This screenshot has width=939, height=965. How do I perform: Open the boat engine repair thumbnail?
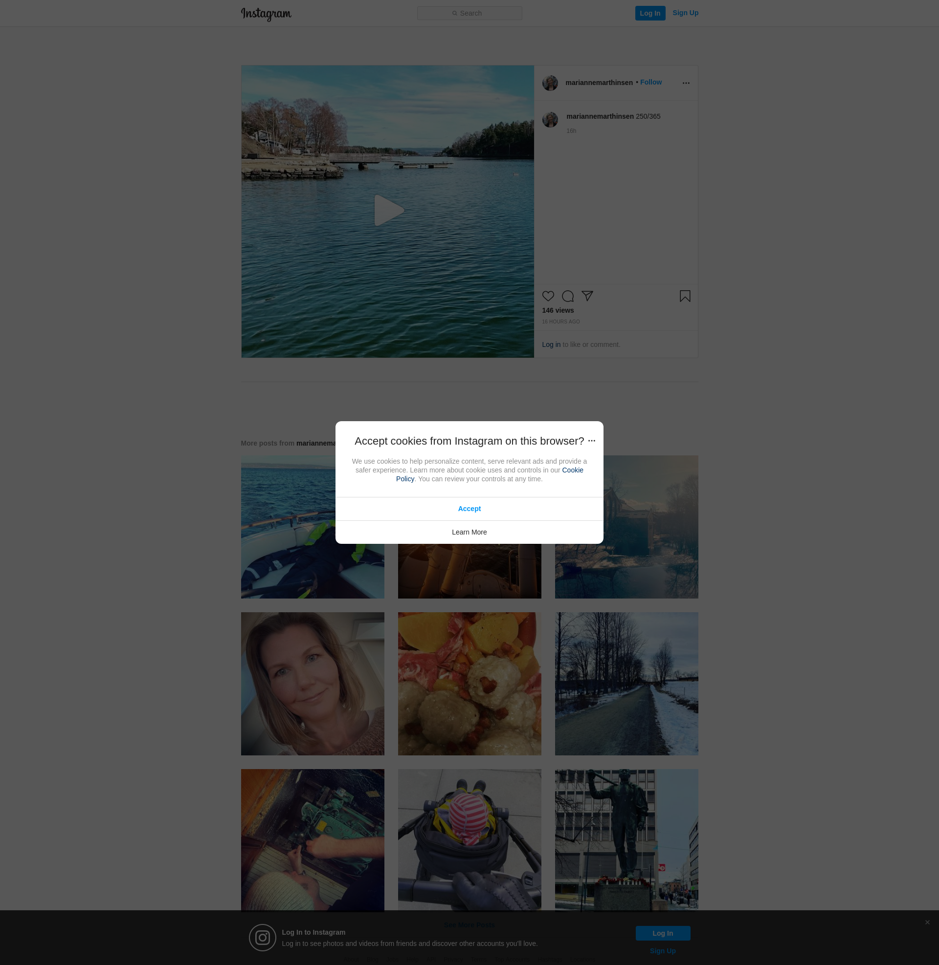(312, 840)
